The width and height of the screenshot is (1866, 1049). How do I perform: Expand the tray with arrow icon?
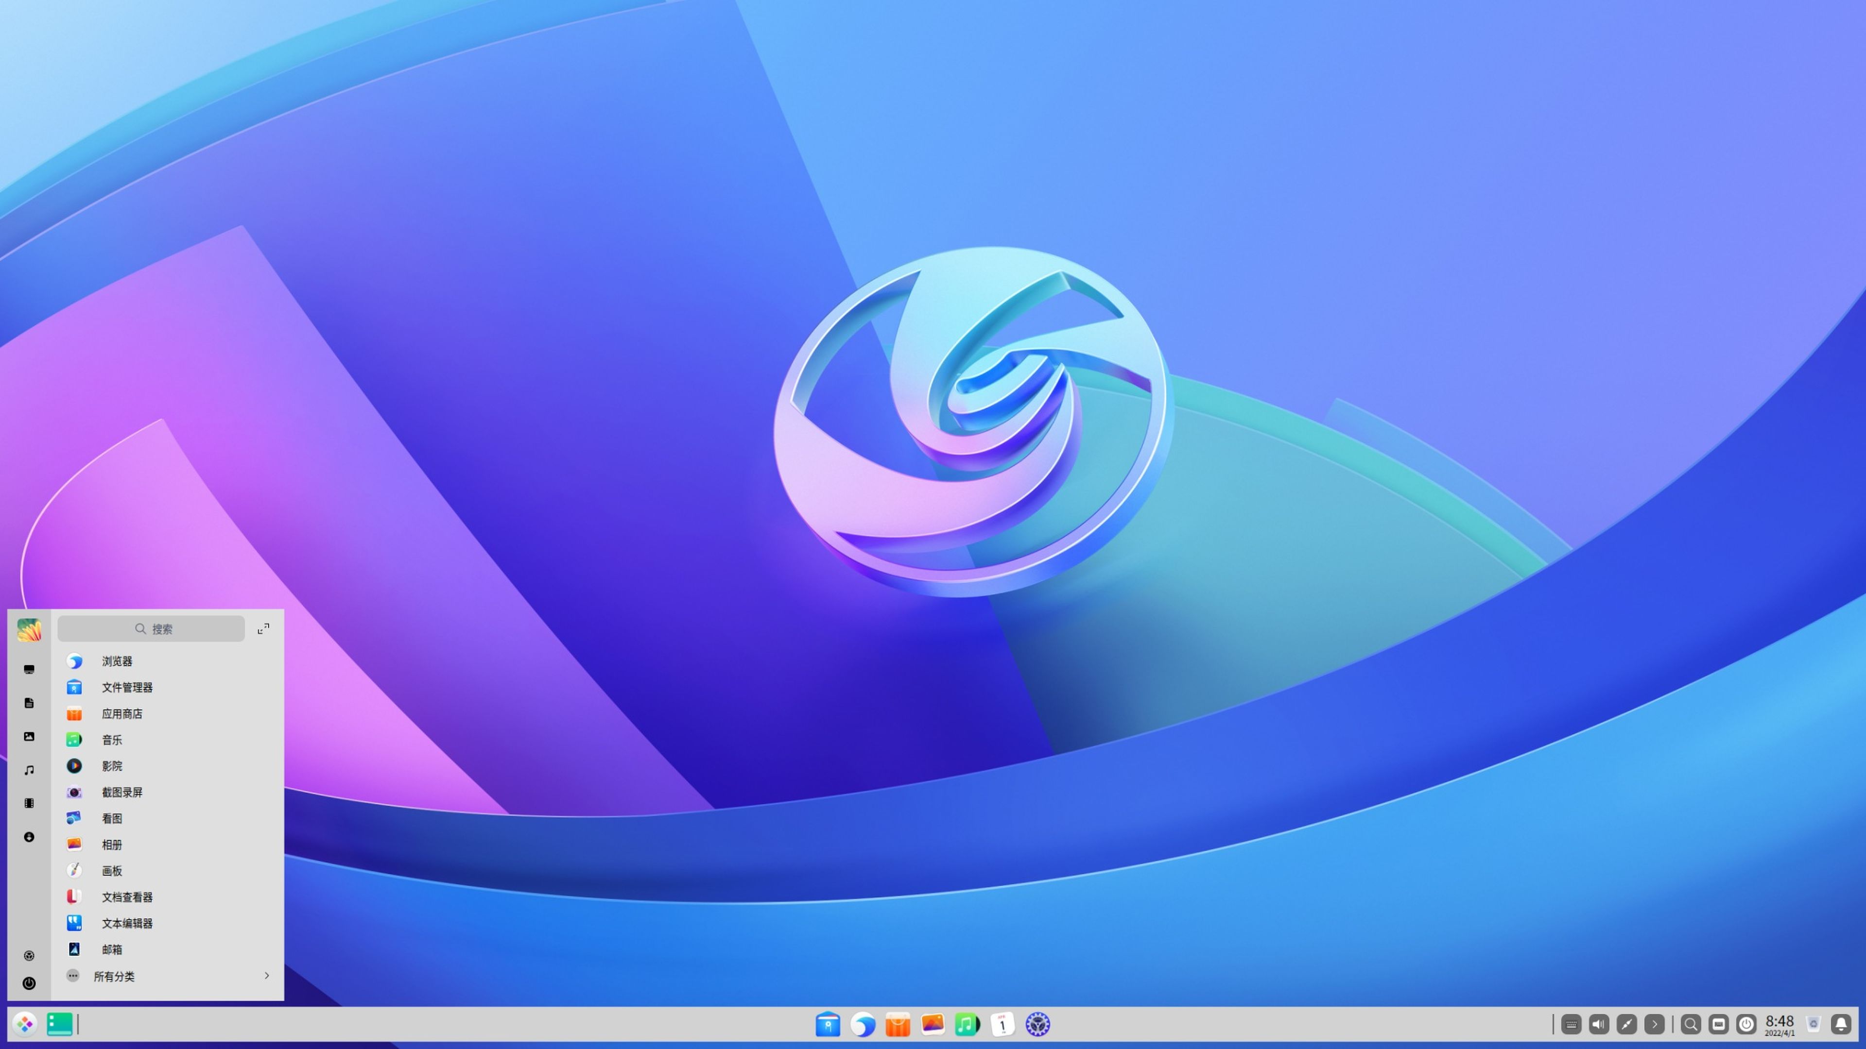point(1655,1024)
